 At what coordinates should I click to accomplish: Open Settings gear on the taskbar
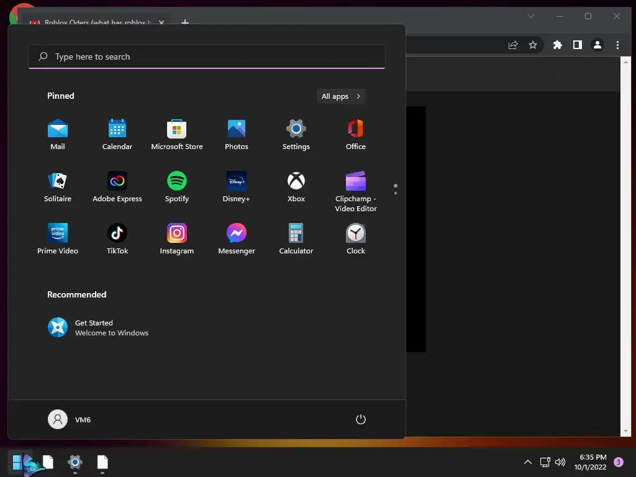75,462
